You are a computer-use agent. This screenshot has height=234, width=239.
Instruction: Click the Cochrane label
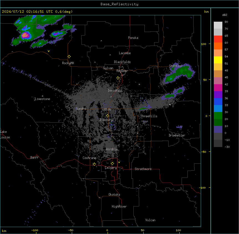[x=89, y=158]
